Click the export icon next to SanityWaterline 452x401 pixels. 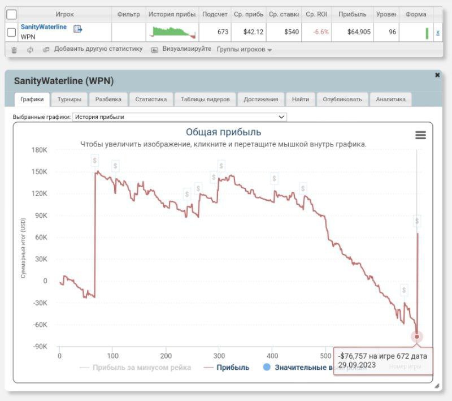click(x=77, y=29)
